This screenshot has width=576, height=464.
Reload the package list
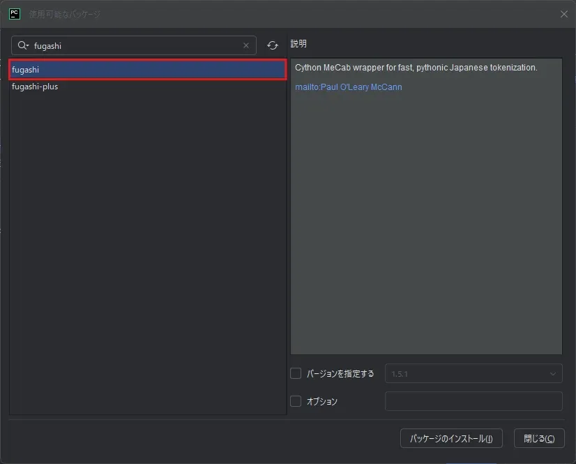[273, 45]
